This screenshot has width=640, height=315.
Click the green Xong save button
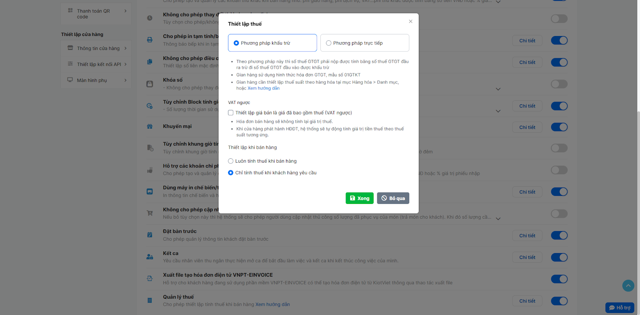click(359, 198)
